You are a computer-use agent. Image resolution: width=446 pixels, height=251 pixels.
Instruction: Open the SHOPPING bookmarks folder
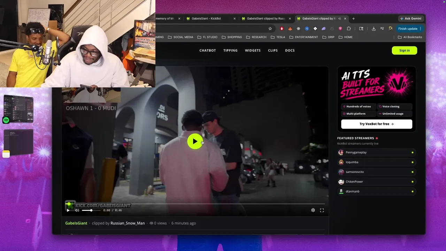coord(232,37)
